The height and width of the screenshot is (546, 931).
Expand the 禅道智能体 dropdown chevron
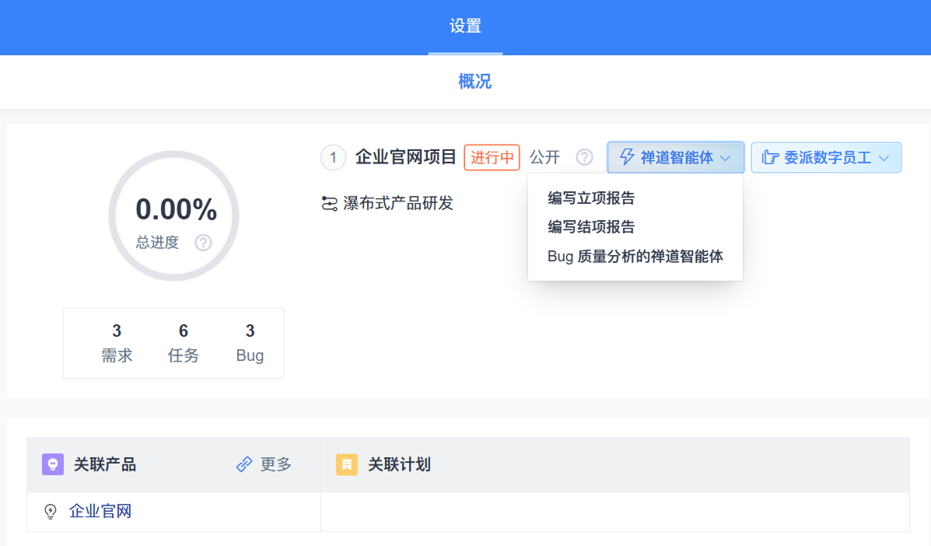pyautogui.click(x=725, y=158)
